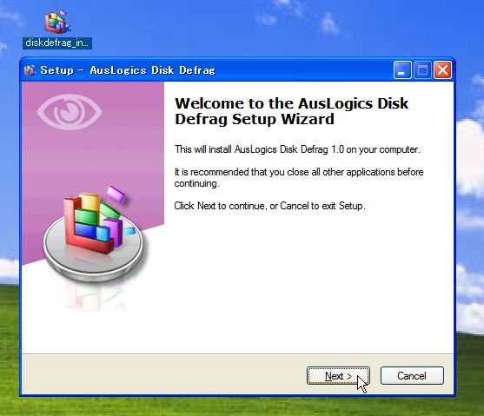Click the disabled maximize button
Viewport: 484px width, 416px height.
point(422,70)
